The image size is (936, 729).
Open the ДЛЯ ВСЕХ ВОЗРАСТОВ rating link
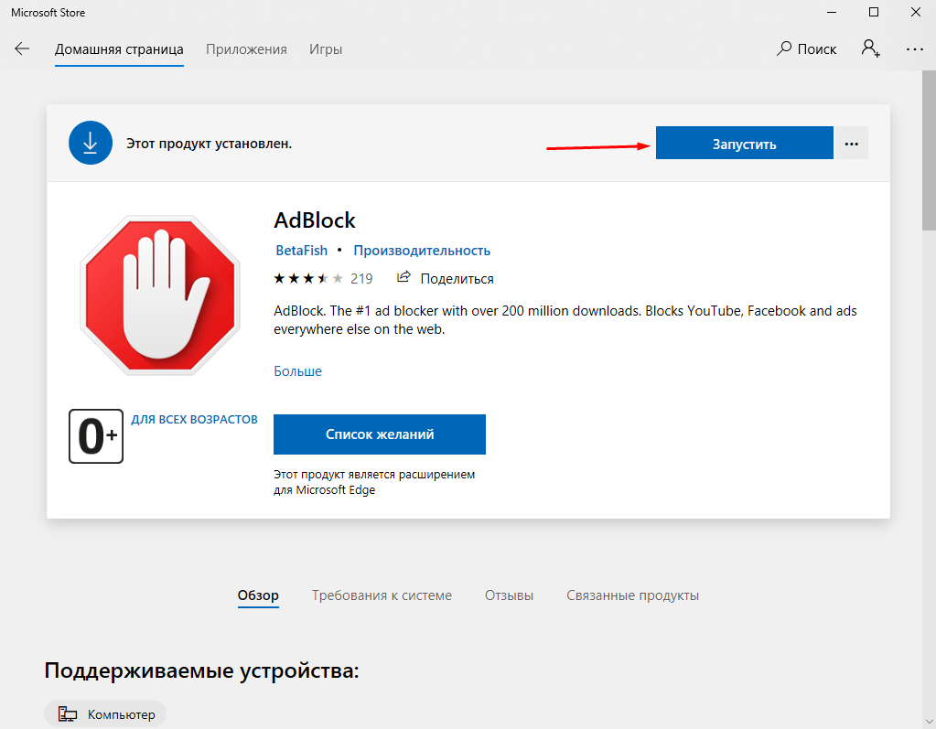point(195,420)
